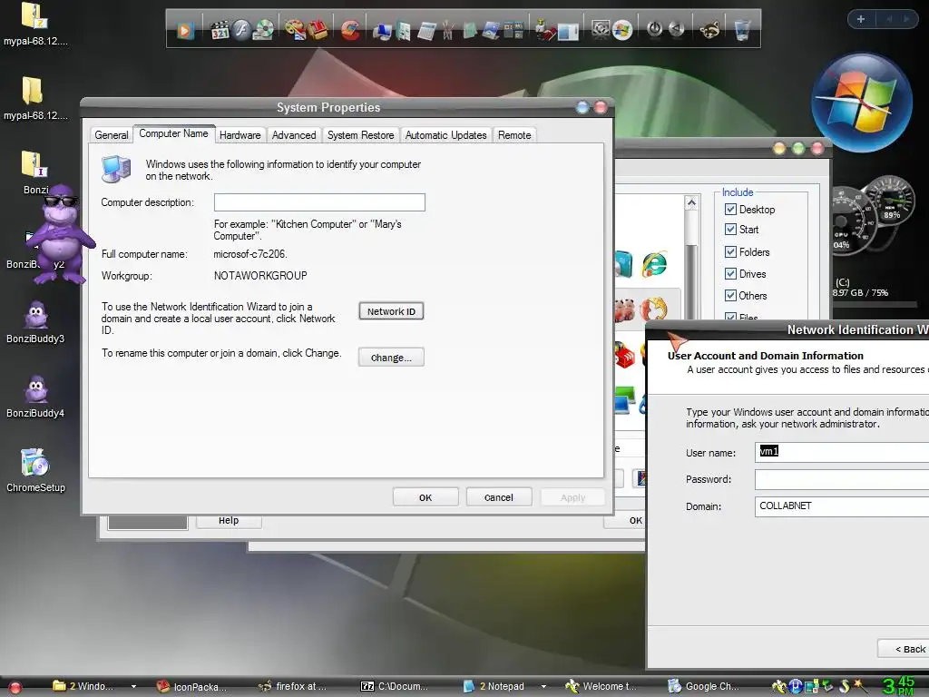Toggle the Desktop checkbox in Include

click(730, 210)
